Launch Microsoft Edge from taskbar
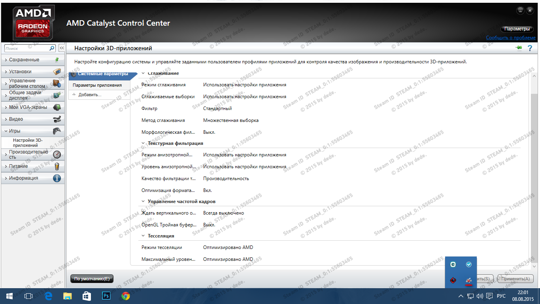The height and width of the screenshot is (304, 540). click(49, 296)
